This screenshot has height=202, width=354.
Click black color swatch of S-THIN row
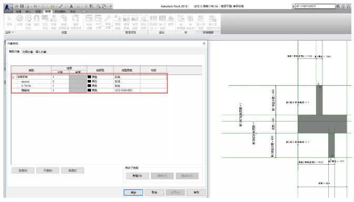tap(89, 86)
